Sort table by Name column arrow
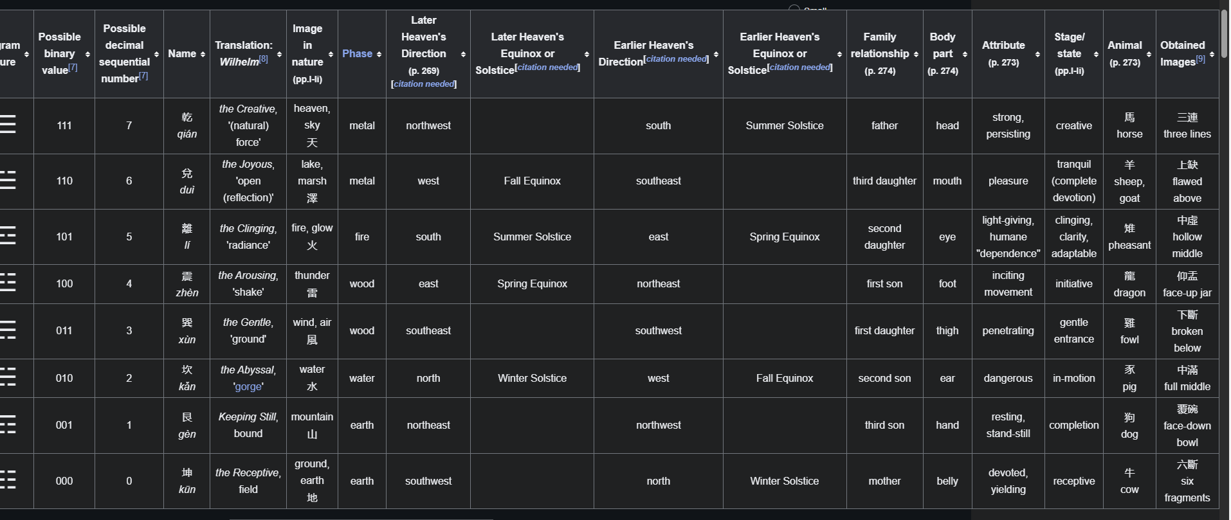The image size is (1231, 520). (203, 54)
